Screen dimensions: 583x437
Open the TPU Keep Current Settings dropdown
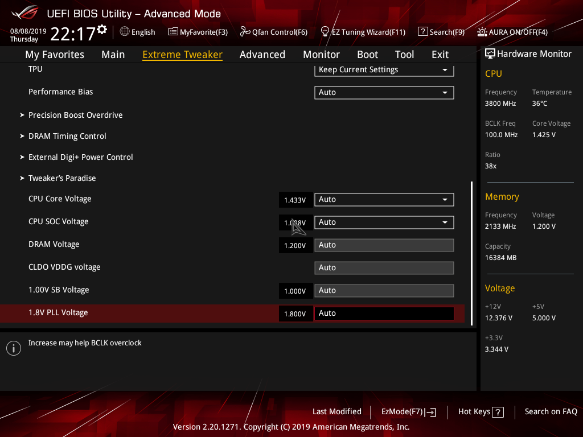[x=384, y=69]
